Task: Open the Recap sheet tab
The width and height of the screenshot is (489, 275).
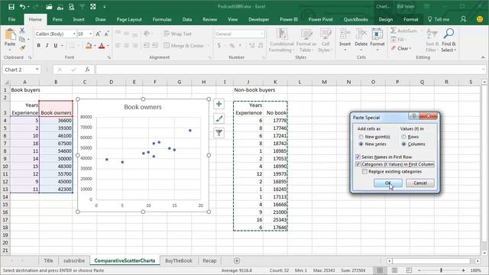Action: (x=209, y=260)
